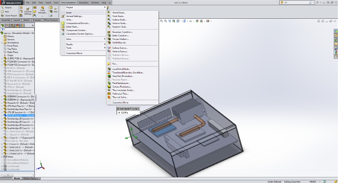Open the Project submenu
The height and width of the screenshot is (183, 338).
click(x=83, y=7)
